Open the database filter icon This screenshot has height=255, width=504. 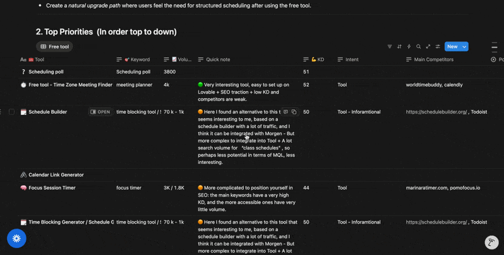tap(389, 46)
